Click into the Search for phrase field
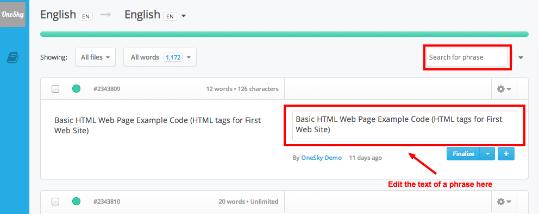 pos(467,57)
